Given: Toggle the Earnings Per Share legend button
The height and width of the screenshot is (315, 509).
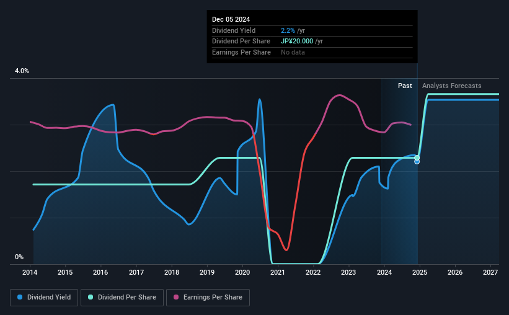Looking at the screenshot, I should point(208,298).
